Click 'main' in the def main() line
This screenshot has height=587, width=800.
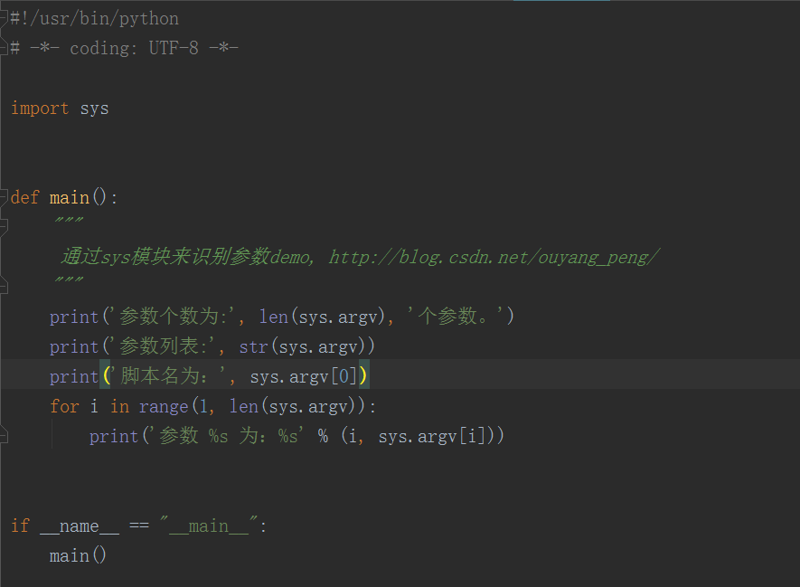[x=70, y=197]
